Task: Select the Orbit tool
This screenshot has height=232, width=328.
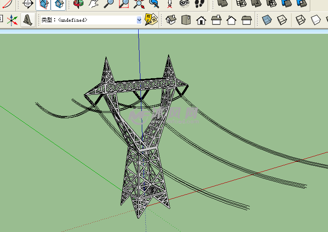Action: 78,4
